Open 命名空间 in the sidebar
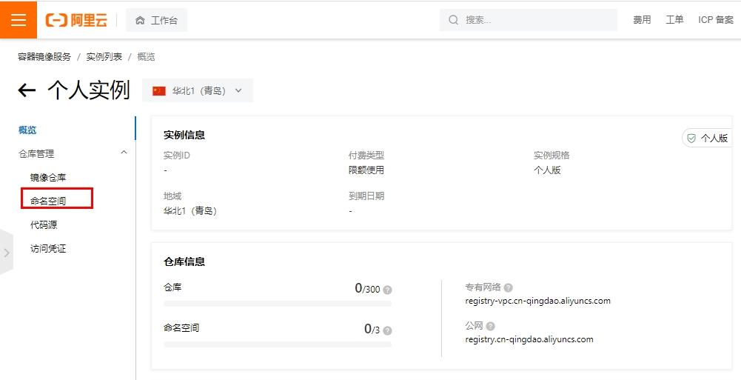 tap(48, 201)
